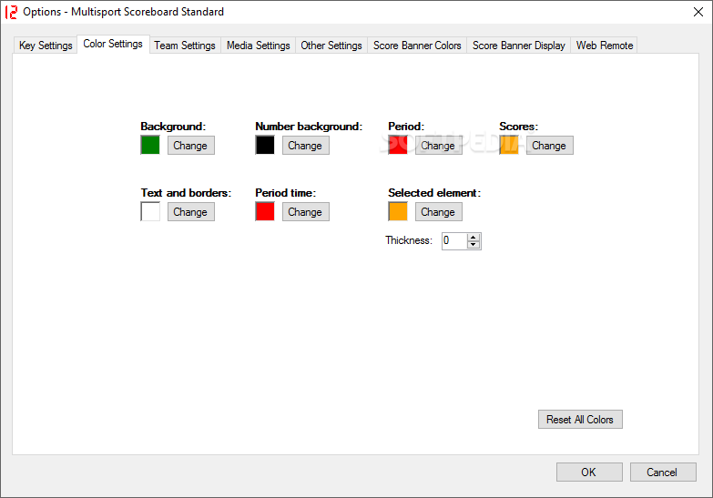This screenshot has height=498, width=713.
Task: Click the red Period time swatch
Action: click(265, 211)
